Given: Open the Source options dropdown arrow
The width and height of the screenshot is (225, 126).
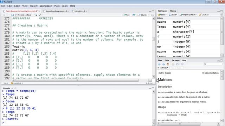Looking at the screenshot, I should click(x=148, y=15).
